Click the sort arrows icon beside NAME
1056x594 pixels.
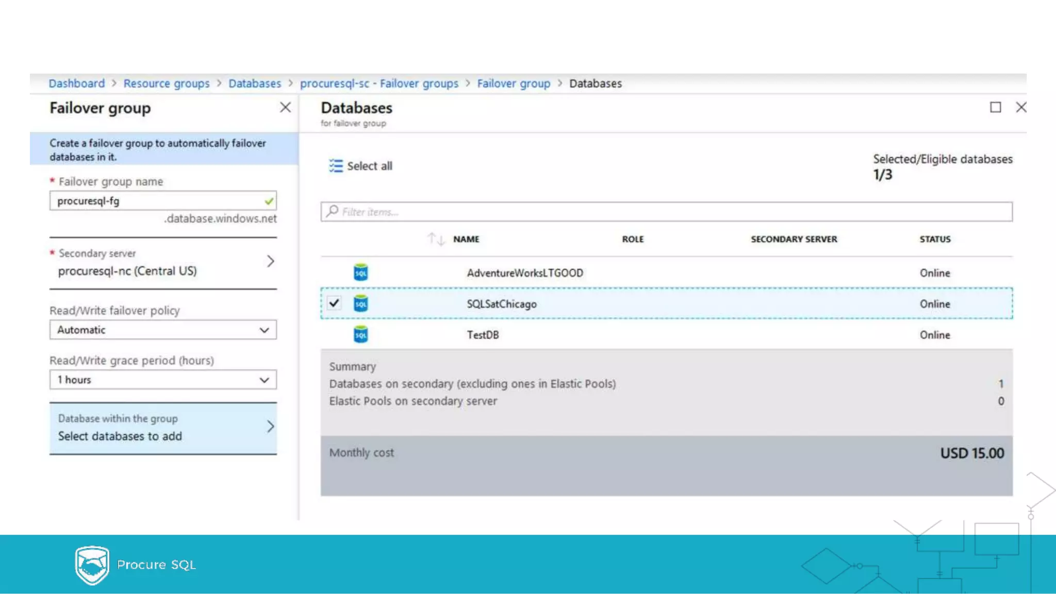436,239
